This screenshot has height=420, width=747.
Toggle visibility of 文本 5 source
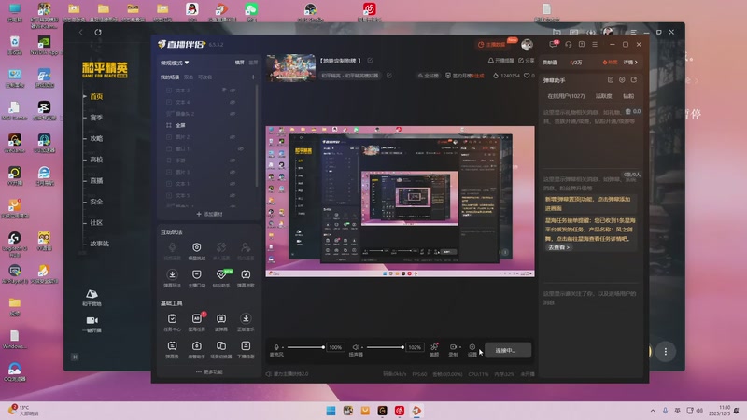coord(233,195)
